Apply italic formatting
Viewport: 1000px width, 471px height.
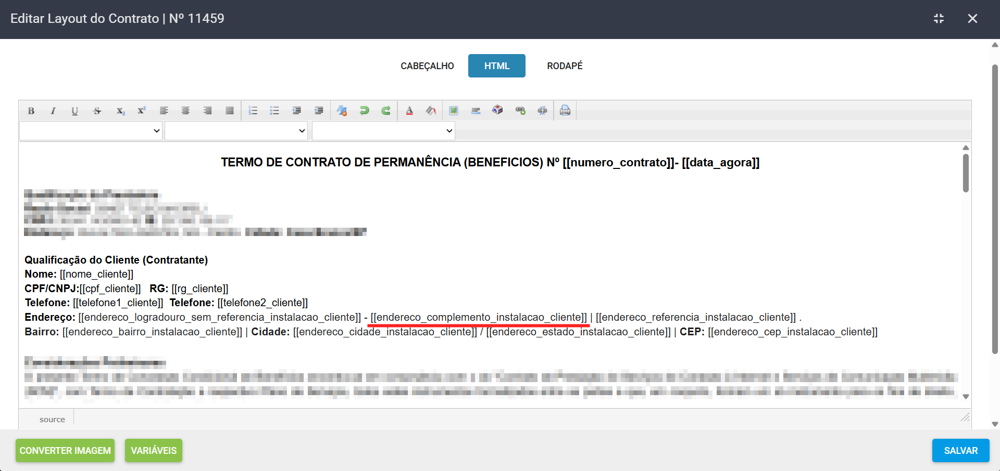point(53,111)
